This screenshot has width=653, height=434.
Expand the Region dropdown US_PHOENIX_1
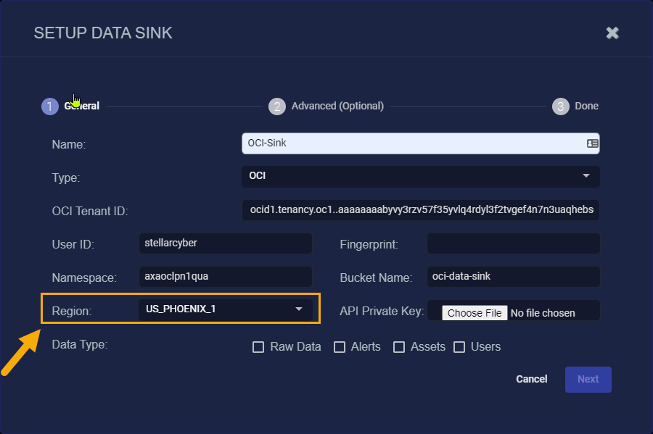pos(226,309)
